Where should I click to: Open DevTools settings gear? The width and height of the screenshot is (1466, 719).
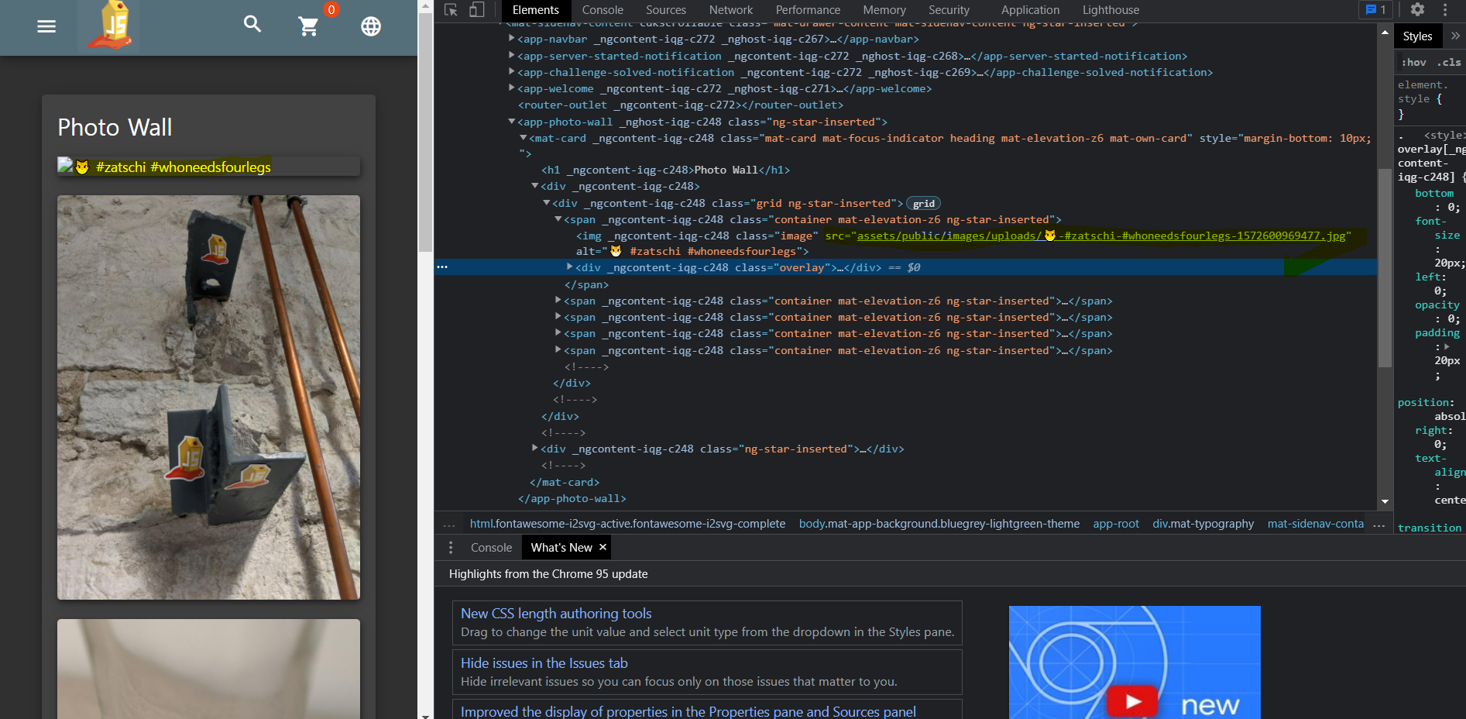coord(1417,9)
